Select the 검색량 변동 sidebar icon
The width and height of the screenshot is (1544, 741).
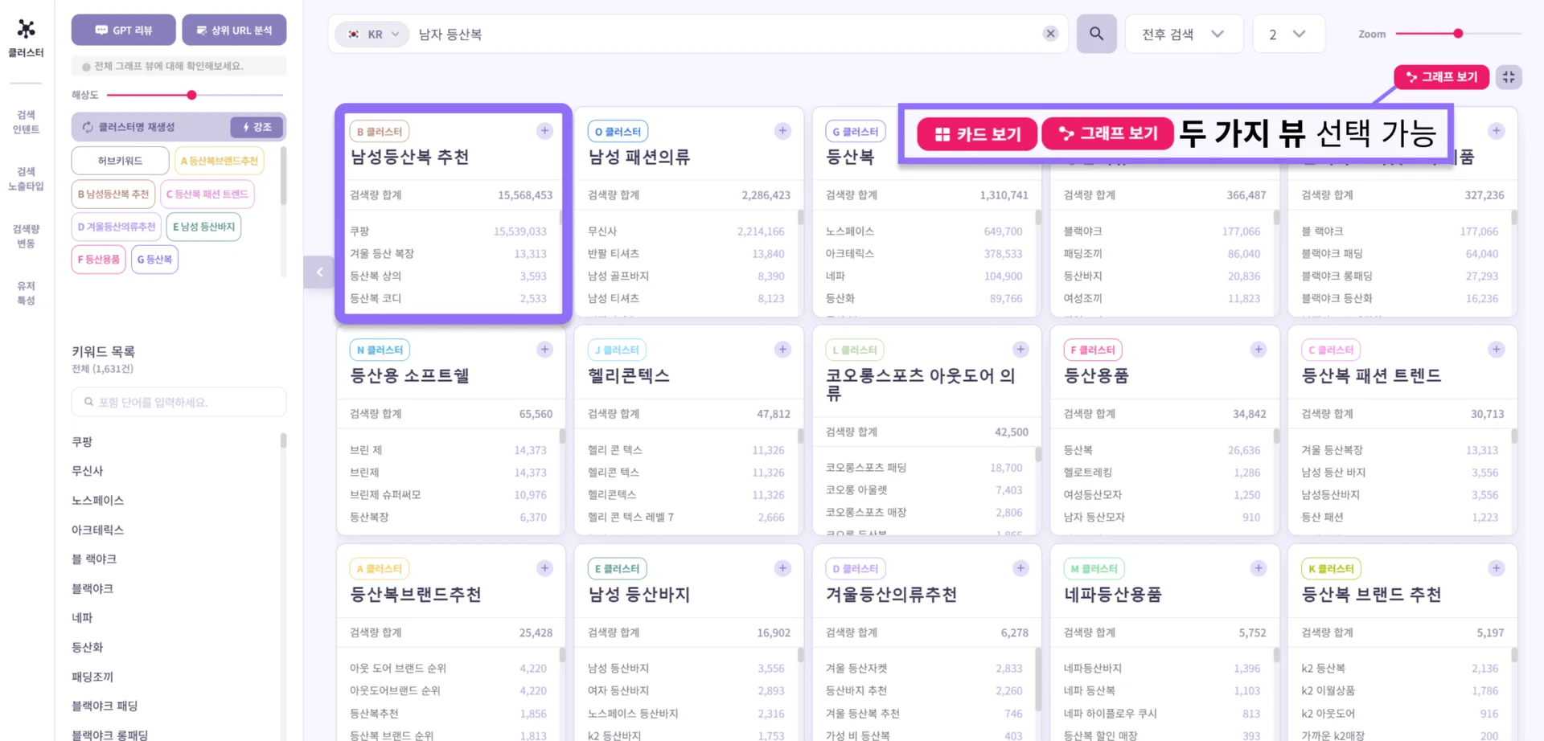click(25, 235)
